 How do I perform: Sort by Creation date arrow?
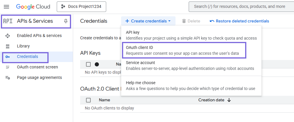[x=229, y=100]
